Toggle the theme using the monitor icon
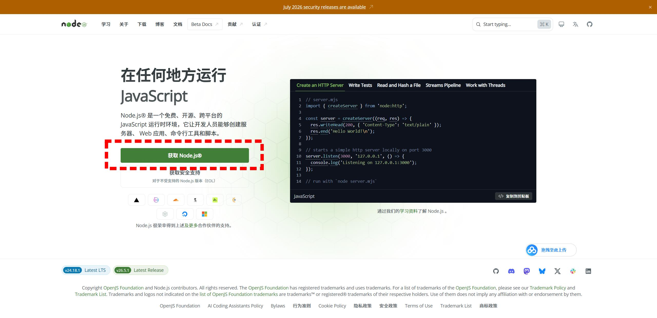The width and height of the screenshot is (657, 318). pyautogui.click(x=561, y=24)
